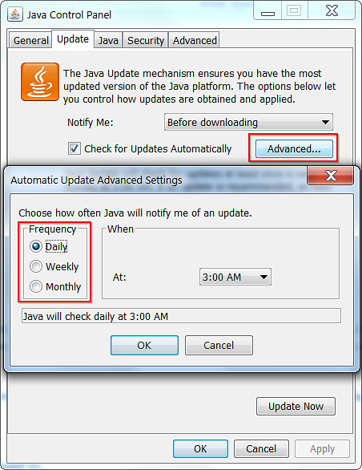The width and height of the screenshot is (362, 470).
Task: Switch to the General tab
Action: [x=30, y=40]
